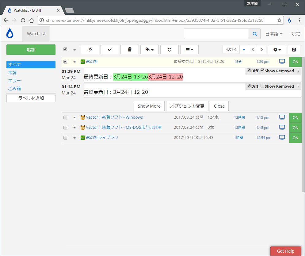Open the Vector Windows row dropdown arrow
The image size is (305, 256).
(74, 117)
